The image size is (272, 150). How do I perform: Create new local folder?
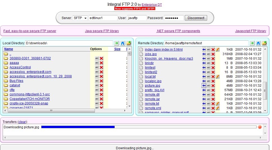click(x=129, y=43)
